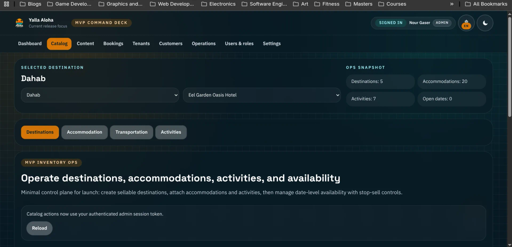Click the MVP INVENTORY OPS badge
The image size is (512, 247).
pyautogui.click(x=51, y=163)
